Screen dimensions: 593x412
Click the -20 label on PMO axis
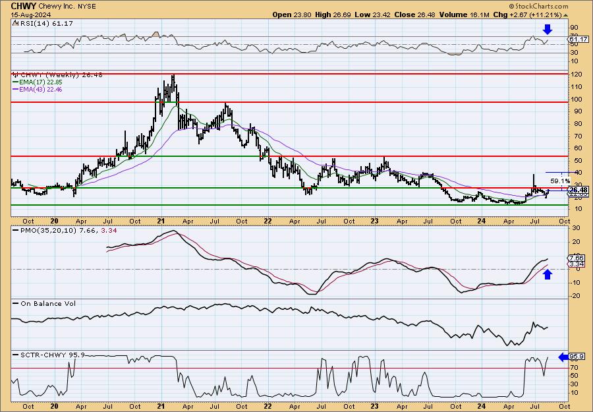click(575, 296)
